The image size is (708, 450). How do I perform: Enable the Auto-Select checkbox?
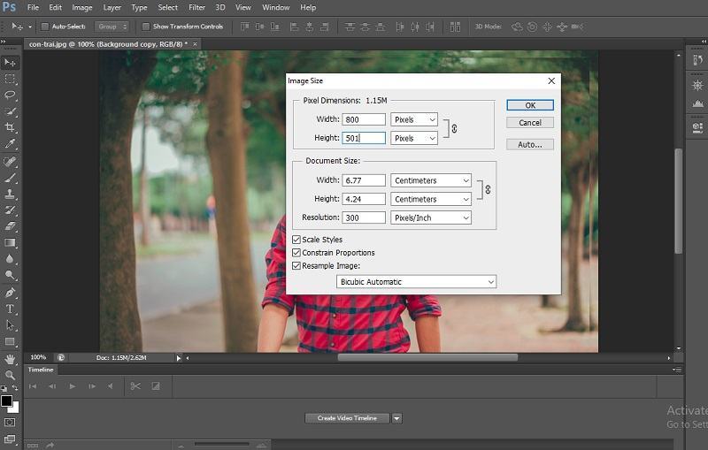click(45, 27)
